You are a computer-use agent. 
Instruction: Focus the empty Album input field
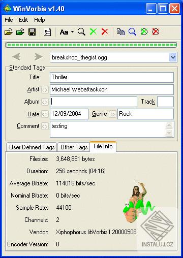coord(94,102)
